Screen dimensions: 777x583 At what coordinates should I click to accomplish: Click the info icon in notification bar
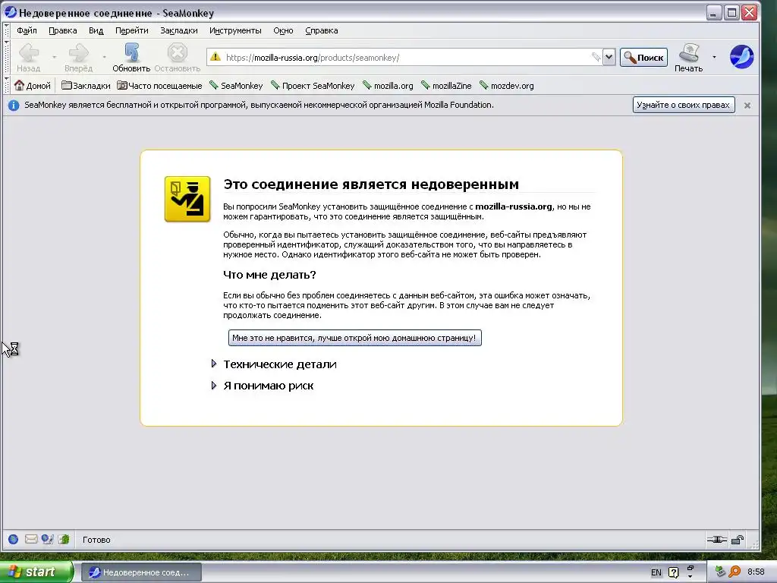coord(14,105)
